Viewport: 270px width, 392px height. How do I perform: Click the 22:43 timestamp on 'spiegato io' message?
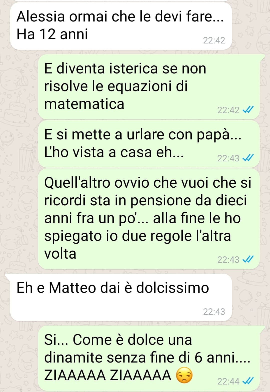[228, 260]
